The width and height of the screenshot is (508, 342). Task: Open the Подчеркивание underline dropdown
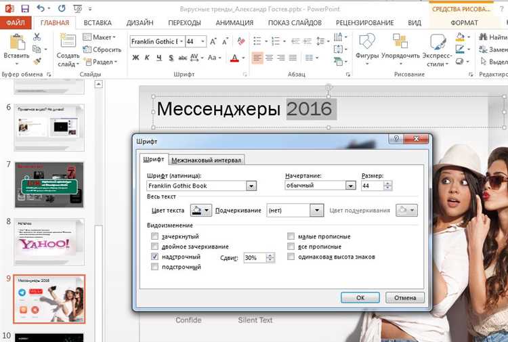tap(317, 210)
